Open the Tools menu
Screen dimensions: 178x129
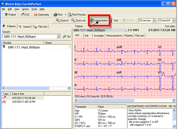click(x=34, y=9)
